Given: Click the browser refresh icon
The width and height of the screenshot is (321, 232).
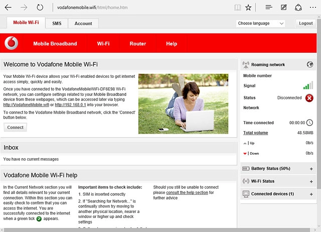Looking at the screenshot, I should (40, 8).
